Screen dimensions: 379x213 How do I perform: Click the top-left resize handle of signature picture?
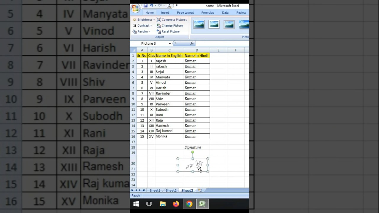click(x=178, y=159)
